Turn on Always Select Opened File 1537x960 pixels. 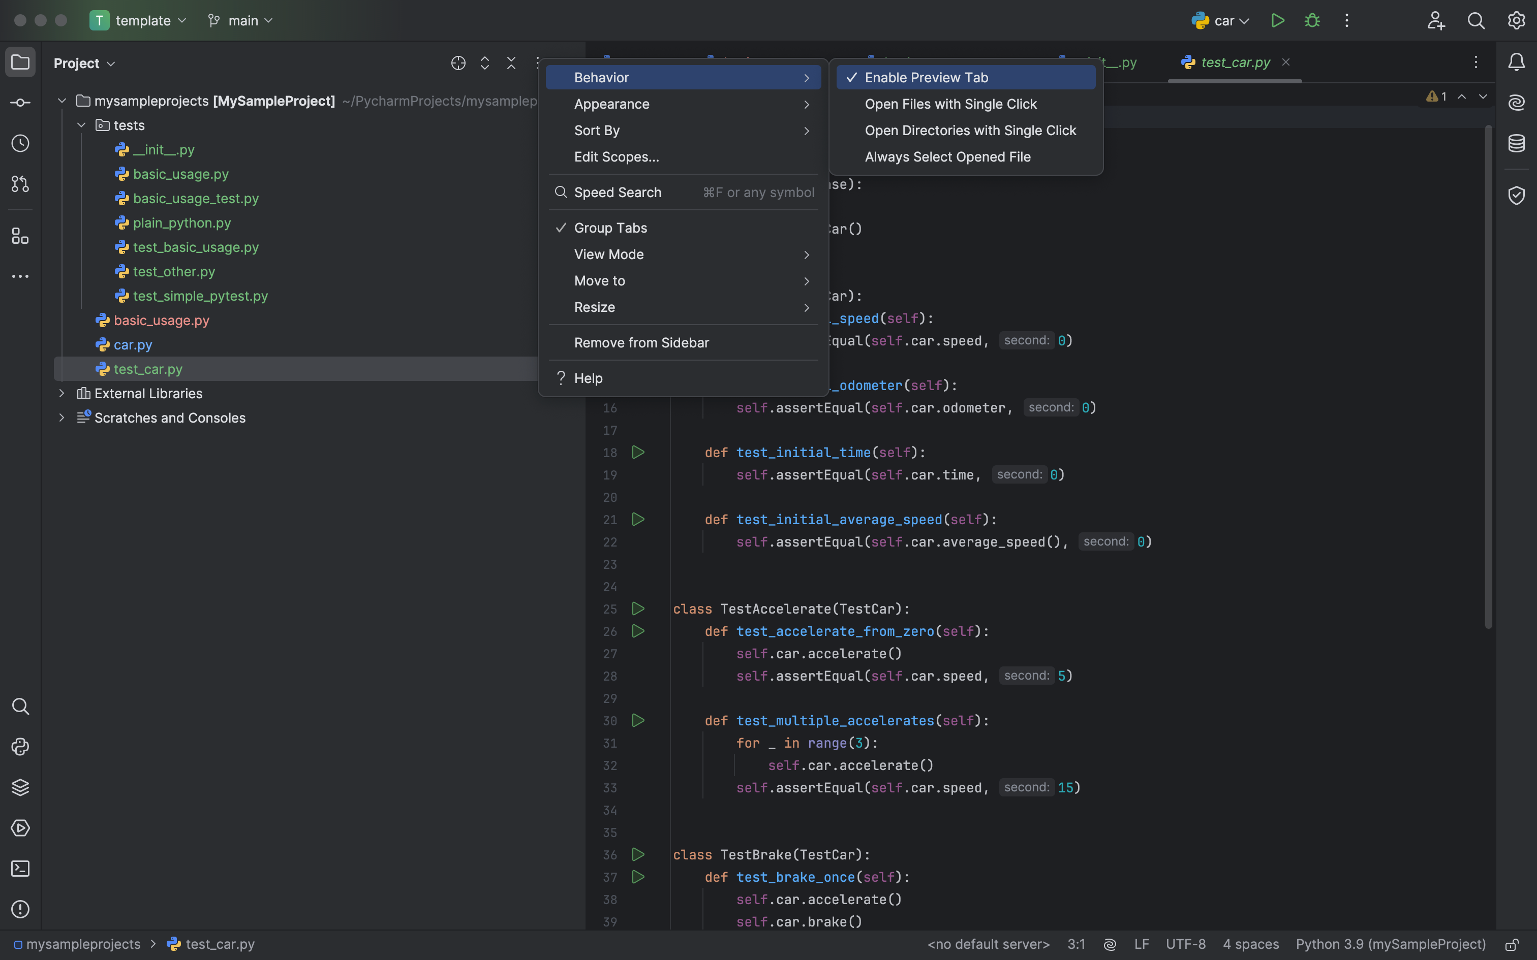pyautogui.click(x=947, y=157)
